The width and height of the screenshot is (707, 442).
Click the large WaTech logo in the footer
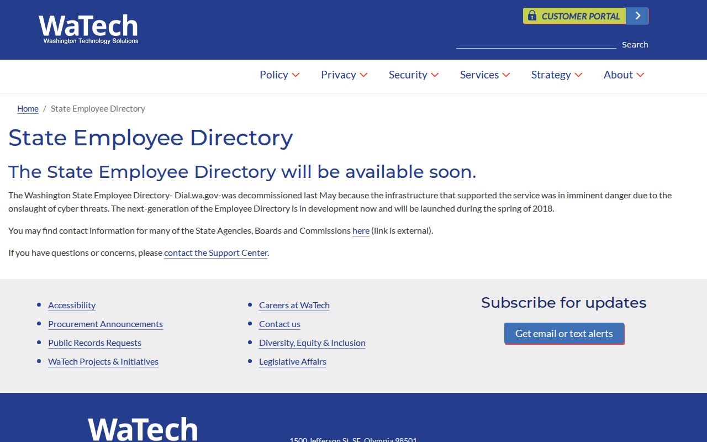(143, 429)
